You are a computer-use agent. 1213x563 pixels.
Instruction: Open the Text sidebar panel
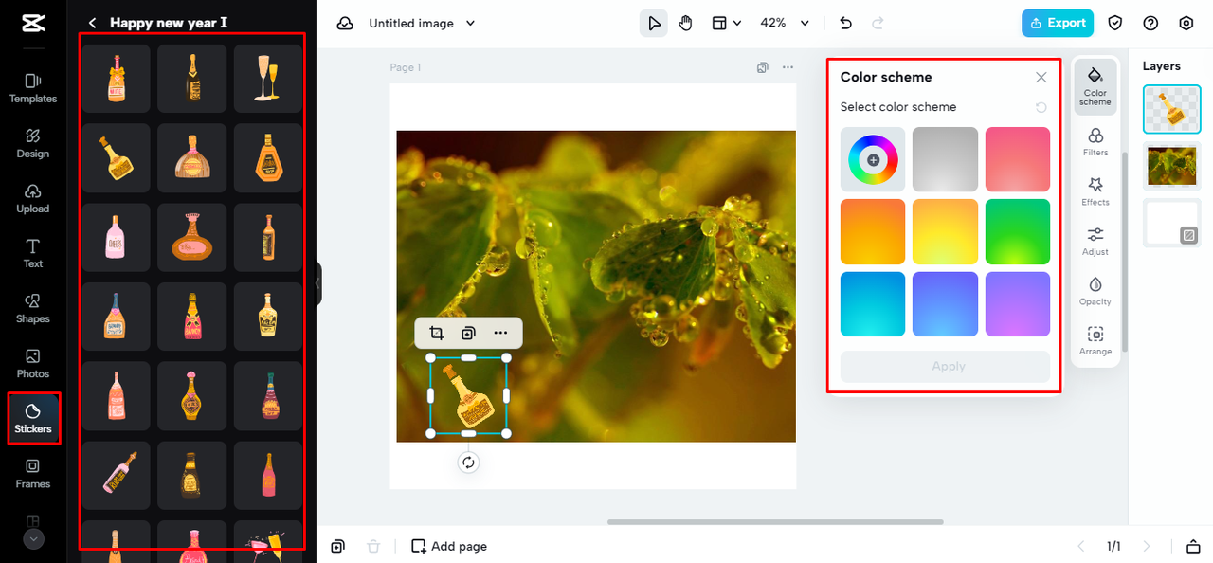tap(33, 253)
